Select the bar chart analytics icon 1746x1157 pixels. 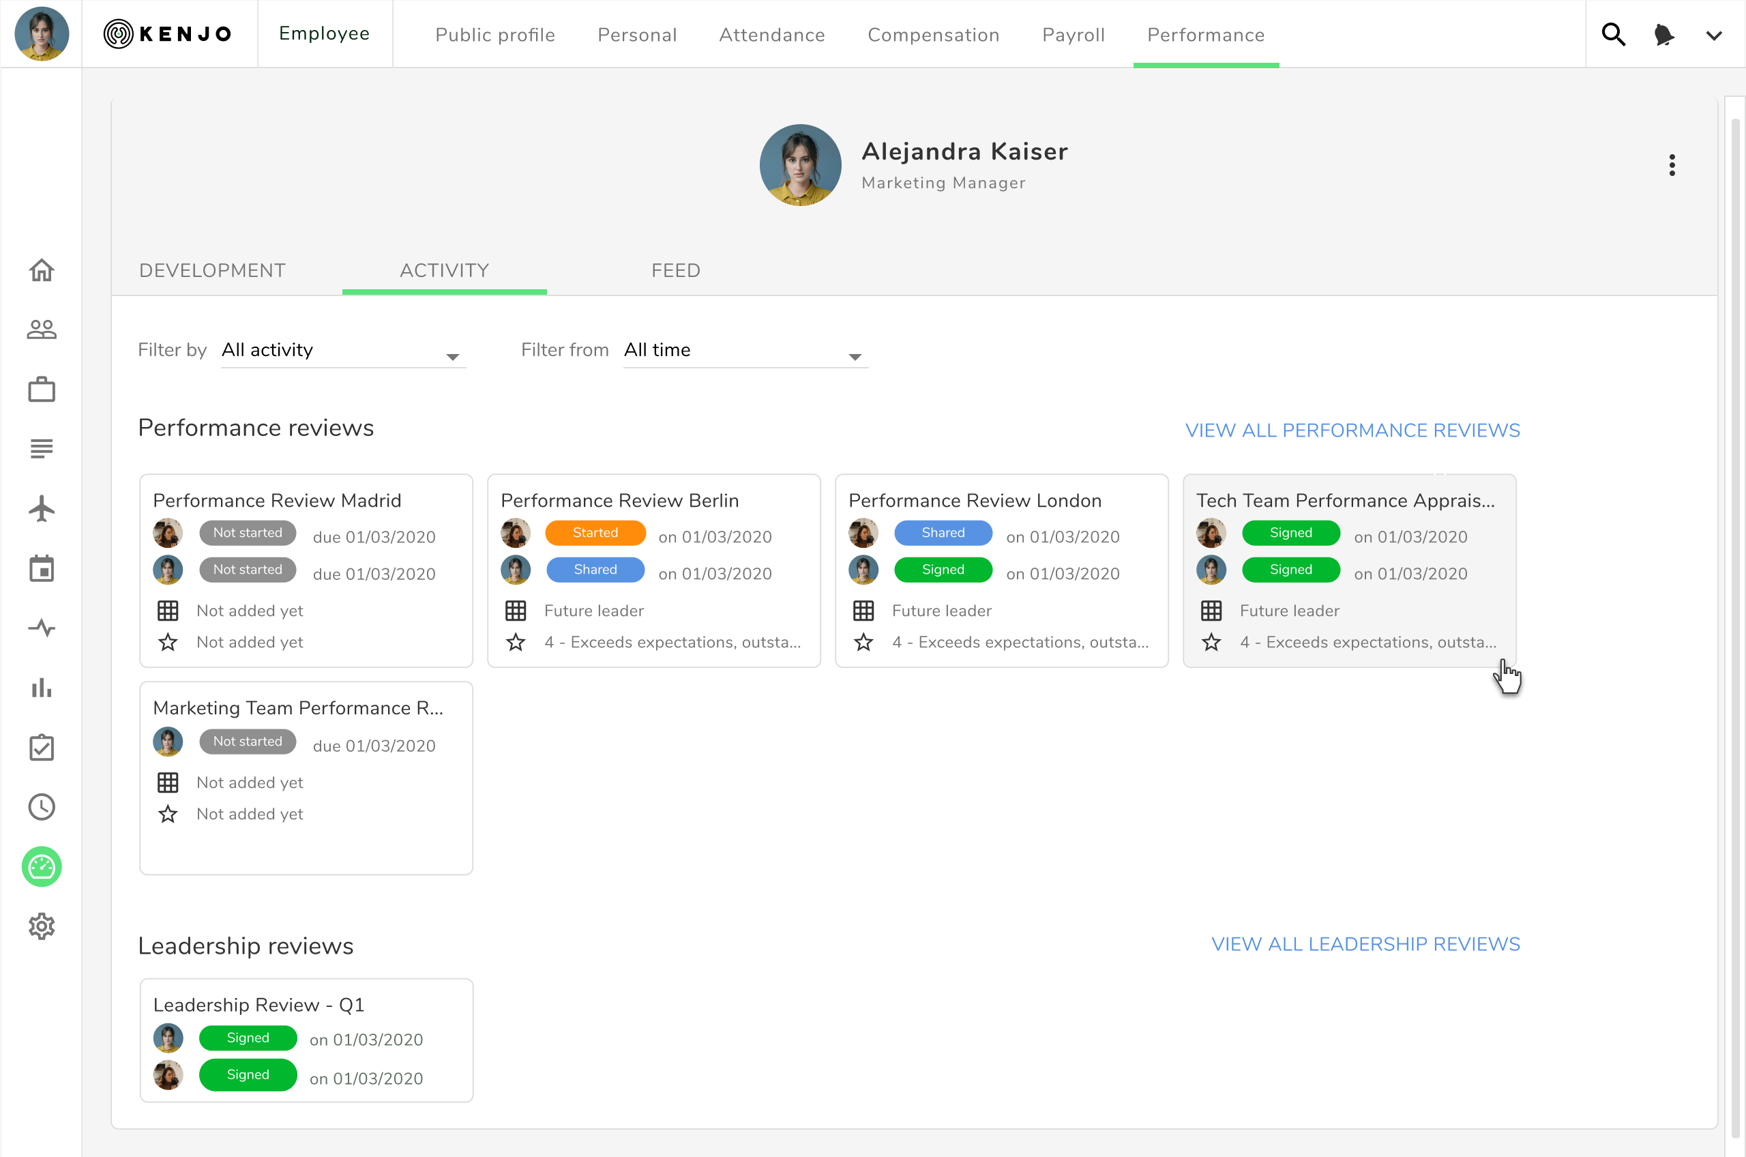[42, 688]
